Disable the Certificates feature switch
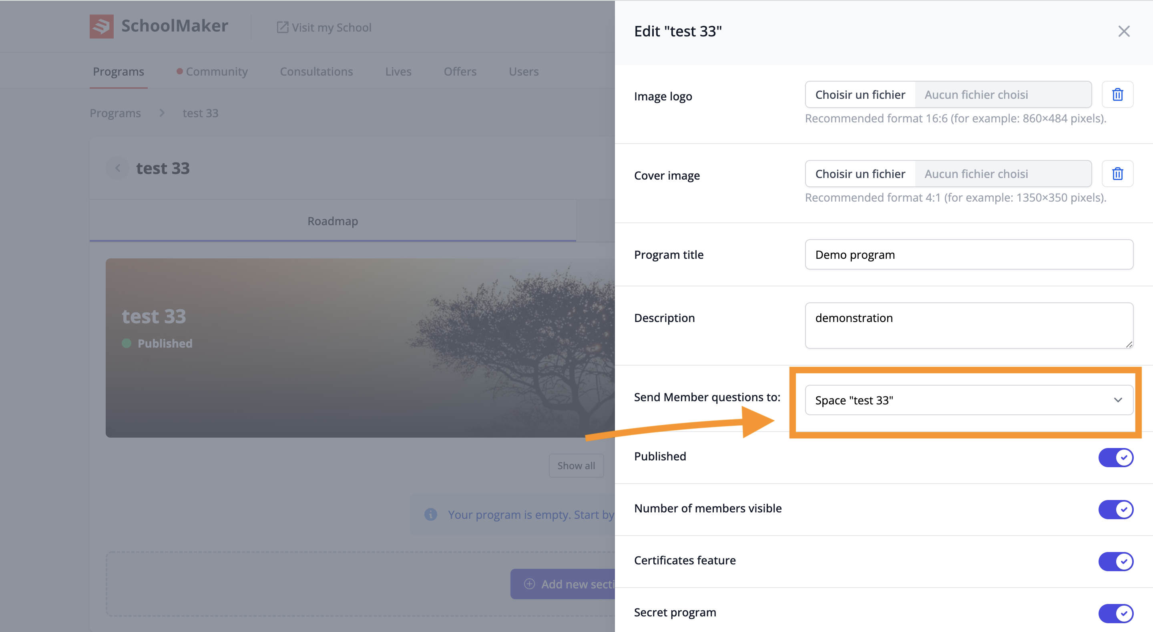The width and height of the screenshot is (1153, 632). (1115, 561)
